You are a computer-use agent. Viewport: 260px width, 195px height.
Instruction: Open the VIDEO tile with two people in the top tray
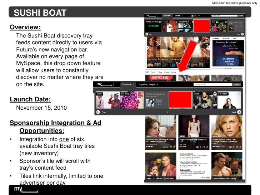point(219,26)
